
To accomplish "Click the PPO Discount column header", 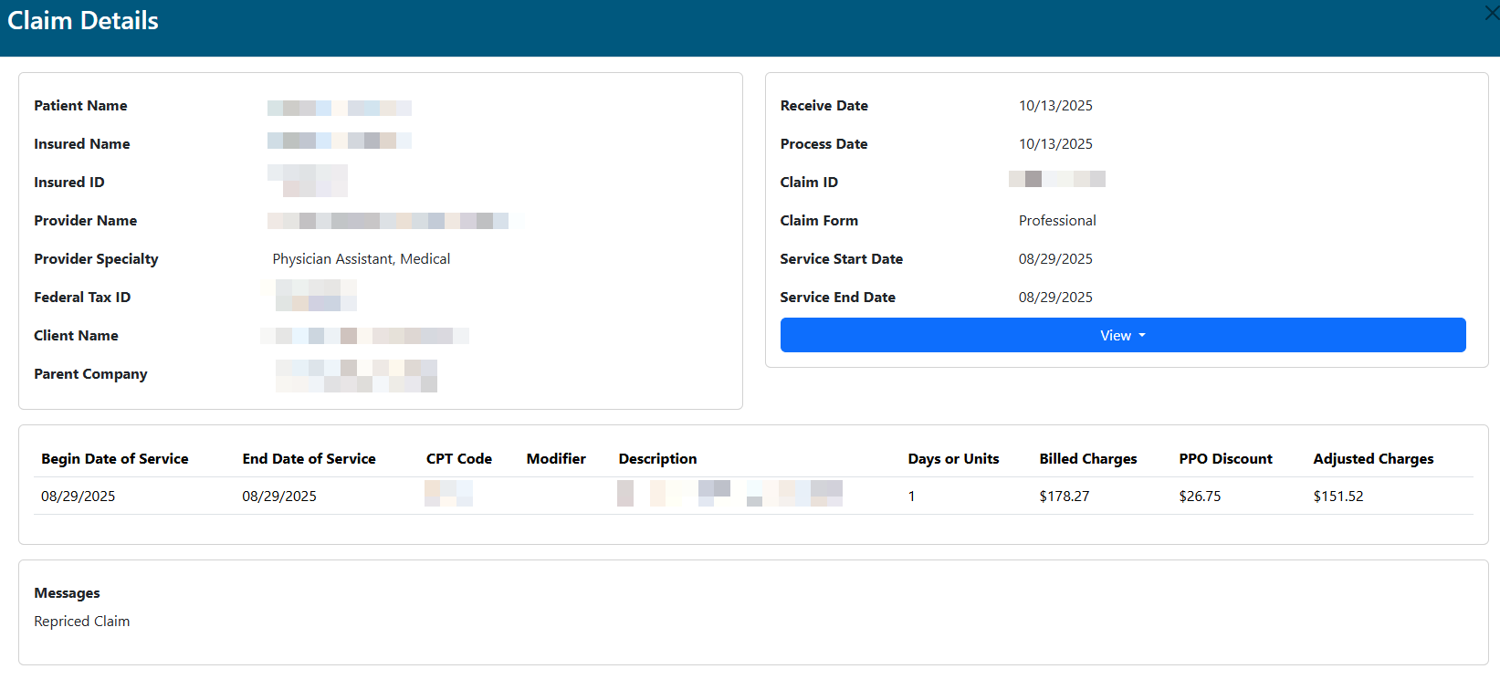I will pyautogui.click(x=1224, y=458).
